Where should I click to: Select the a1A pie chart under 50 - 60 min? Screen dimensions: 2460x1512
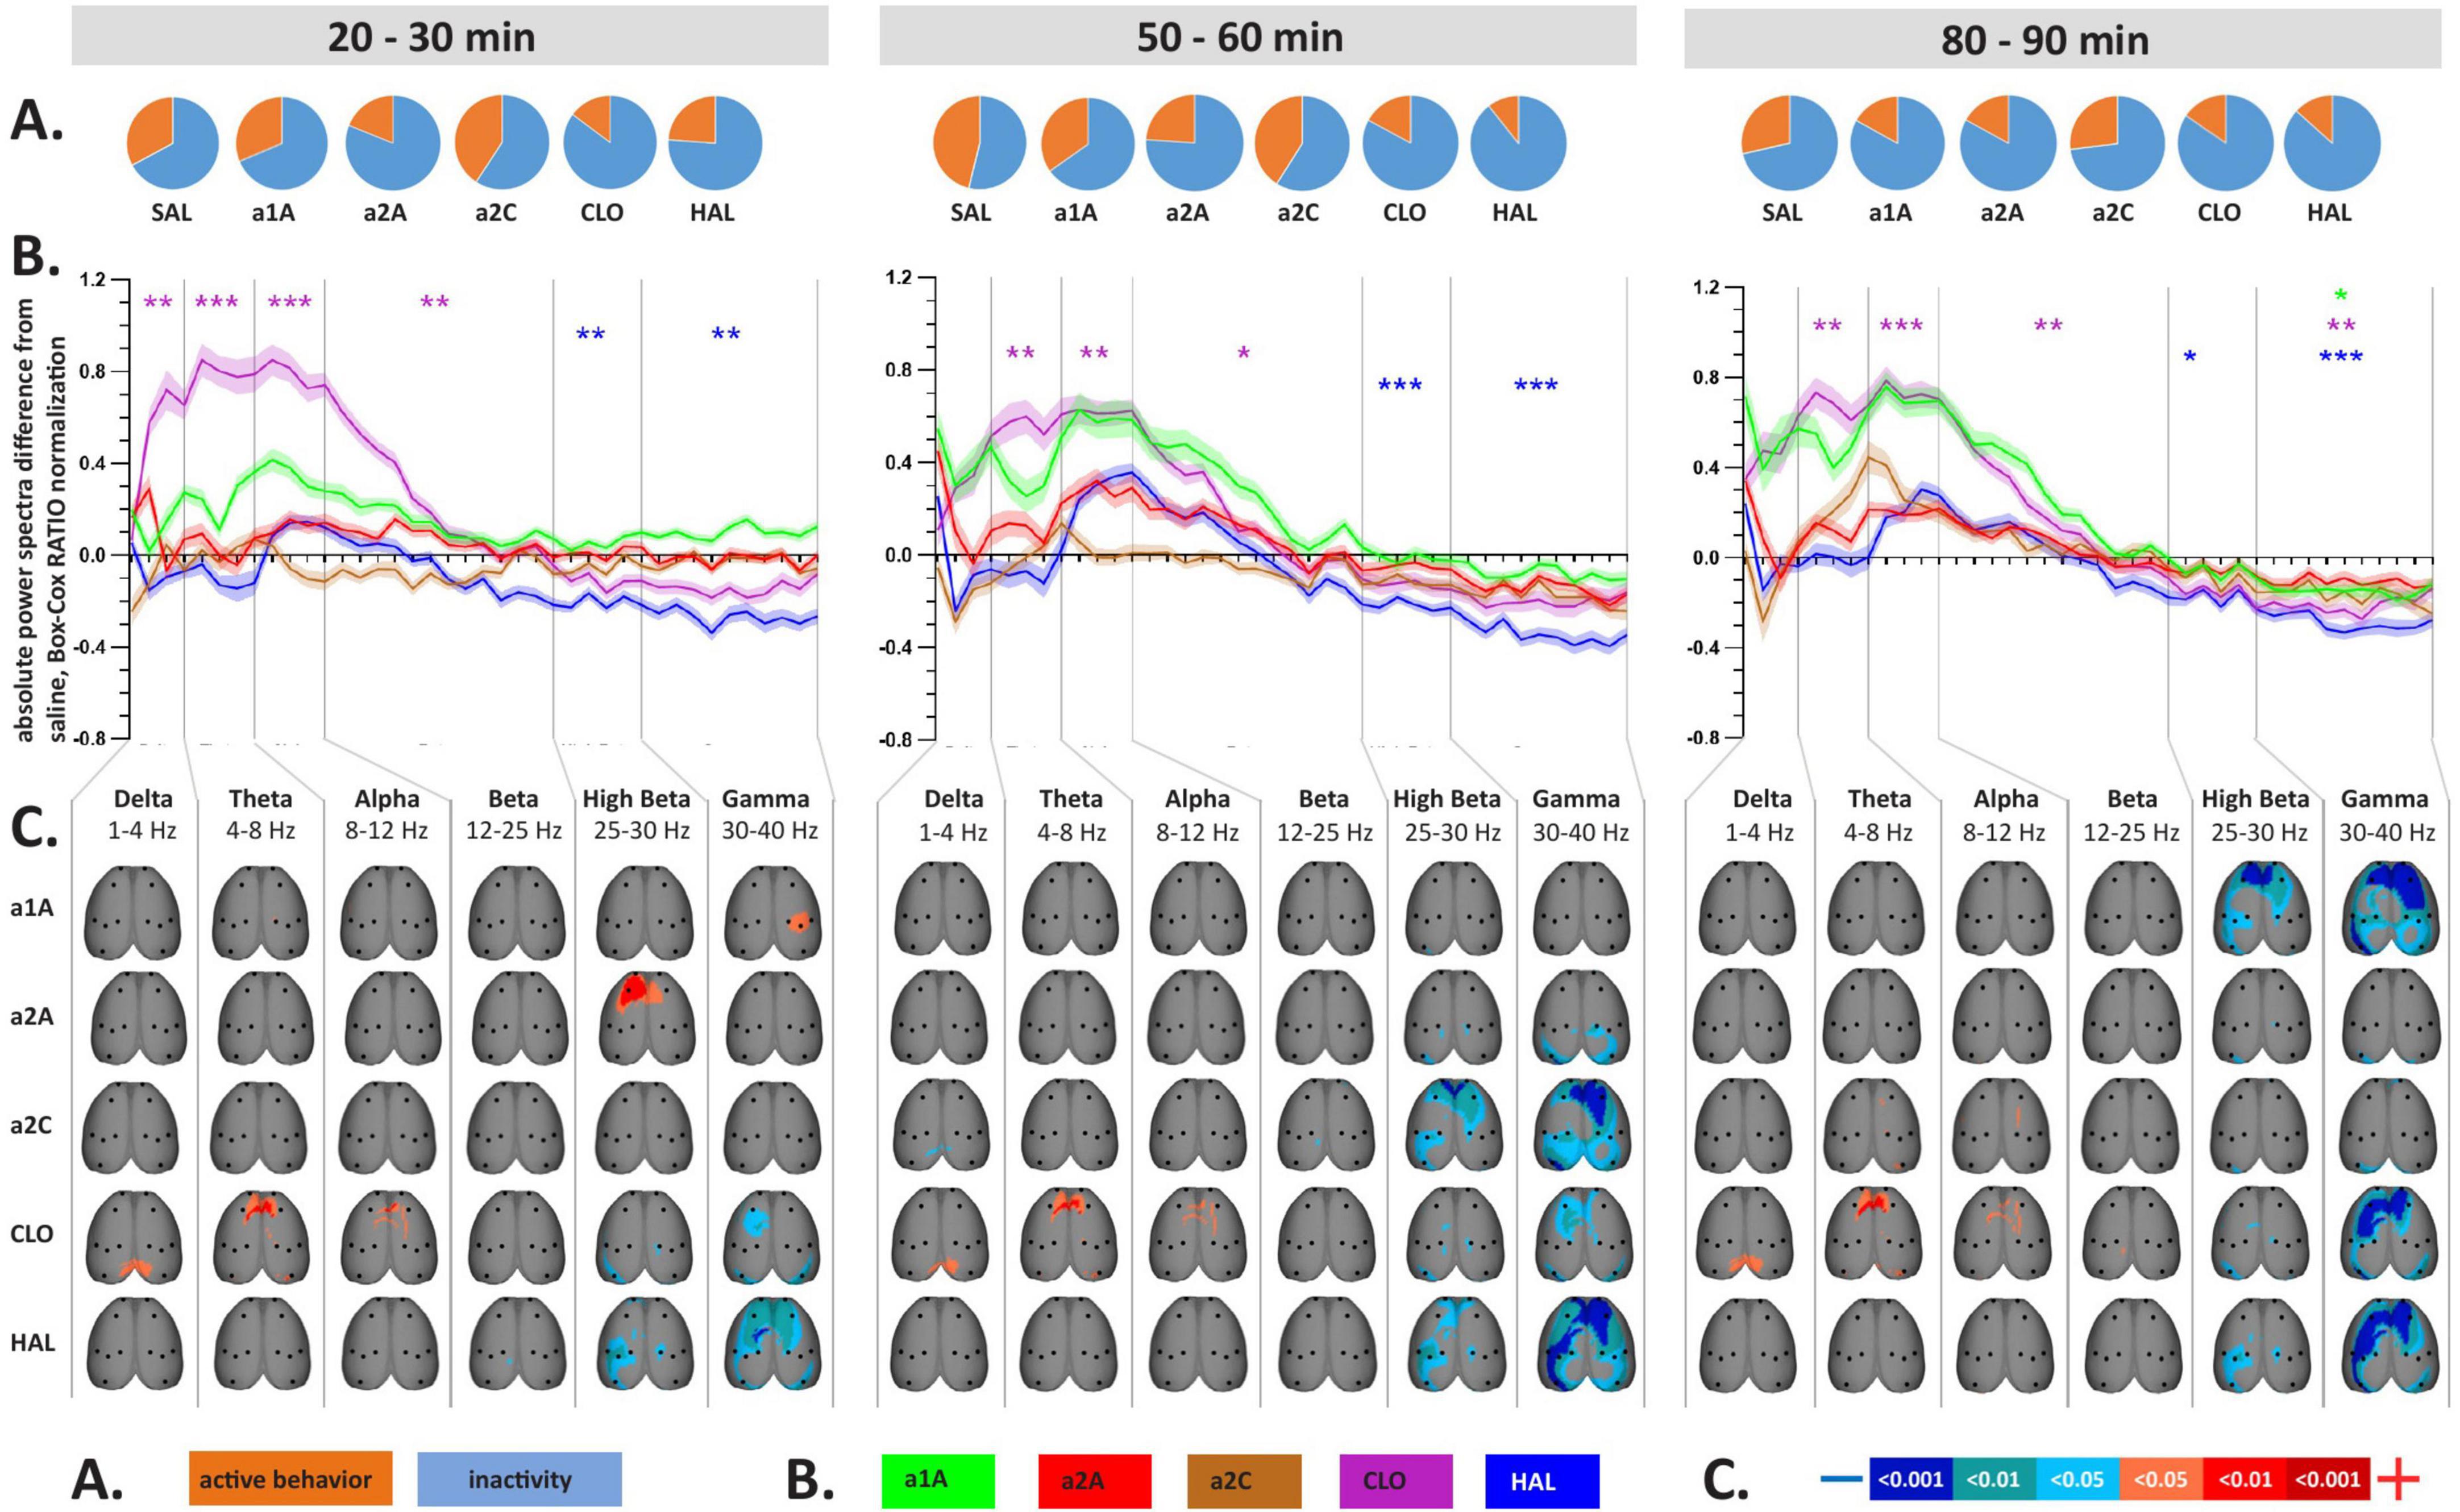(x=1088, y=143)
